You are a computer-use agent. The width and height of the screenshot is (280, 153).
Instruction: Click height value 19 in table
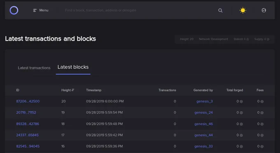63,112
